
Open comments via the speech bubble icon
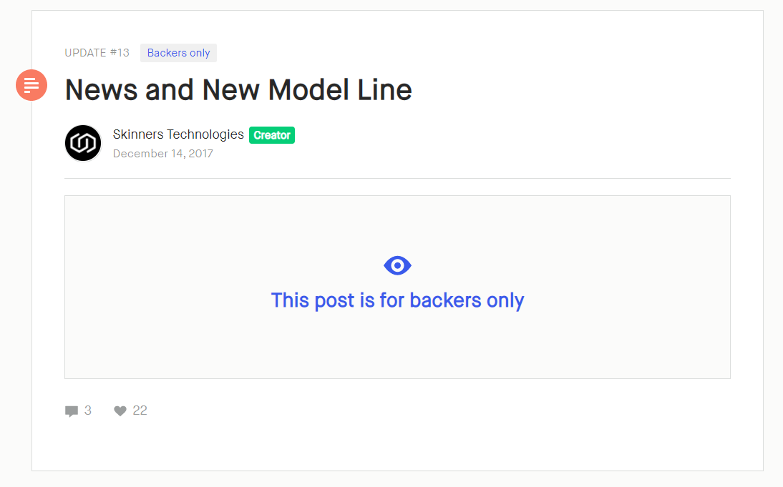point(72,411)
